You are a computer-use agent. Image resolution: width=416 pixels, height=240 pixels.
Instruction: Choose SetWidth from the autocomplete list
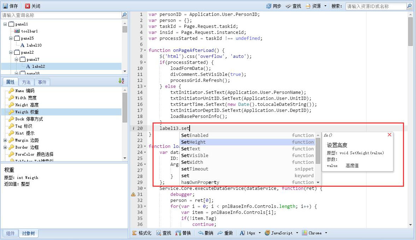(x=247, y=162)
